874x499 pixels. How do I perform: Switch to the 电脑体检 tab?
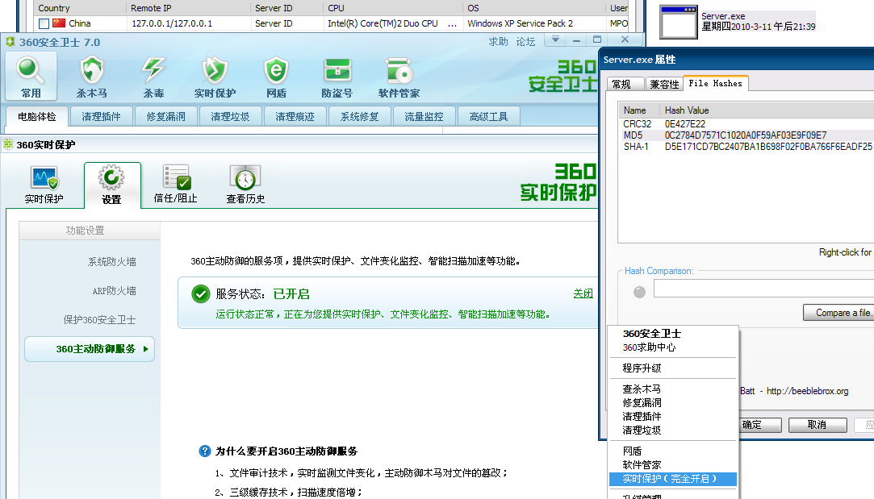pos(37,116)
